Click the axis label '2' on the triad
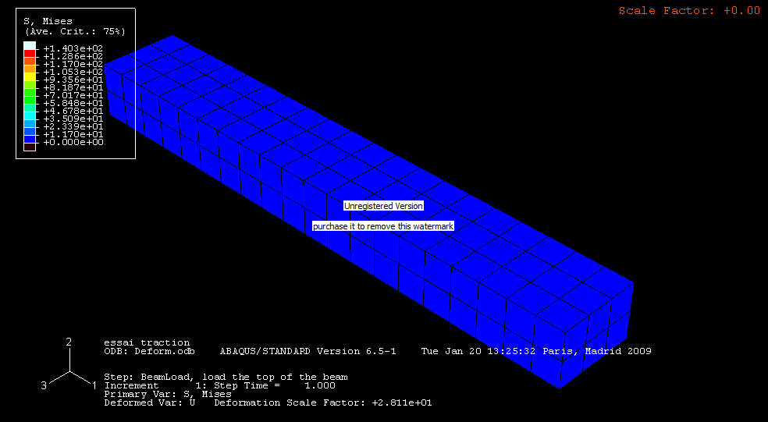This screenshot has height=422, width=768. 69,342
